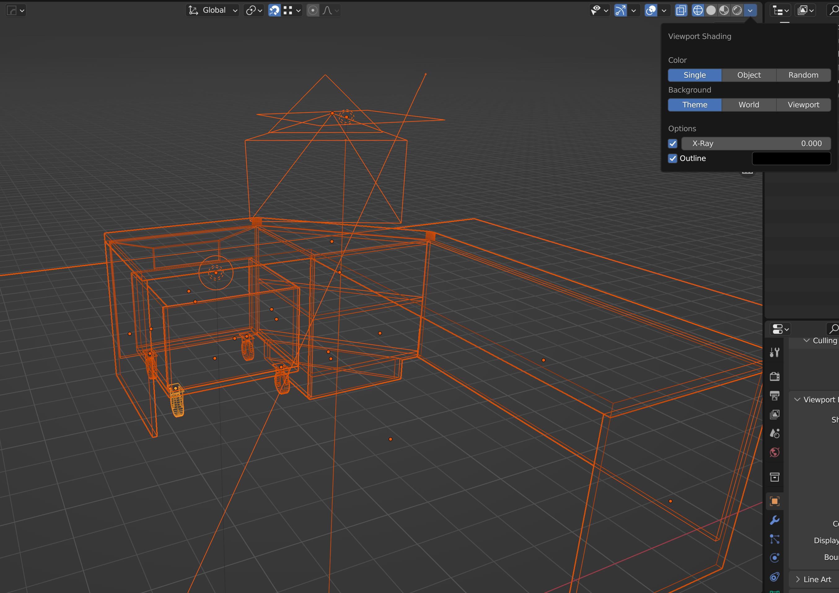The height and width of the screenshot is (593, 839).
Task: Click the Outliner search field
Action: [833, 11]
